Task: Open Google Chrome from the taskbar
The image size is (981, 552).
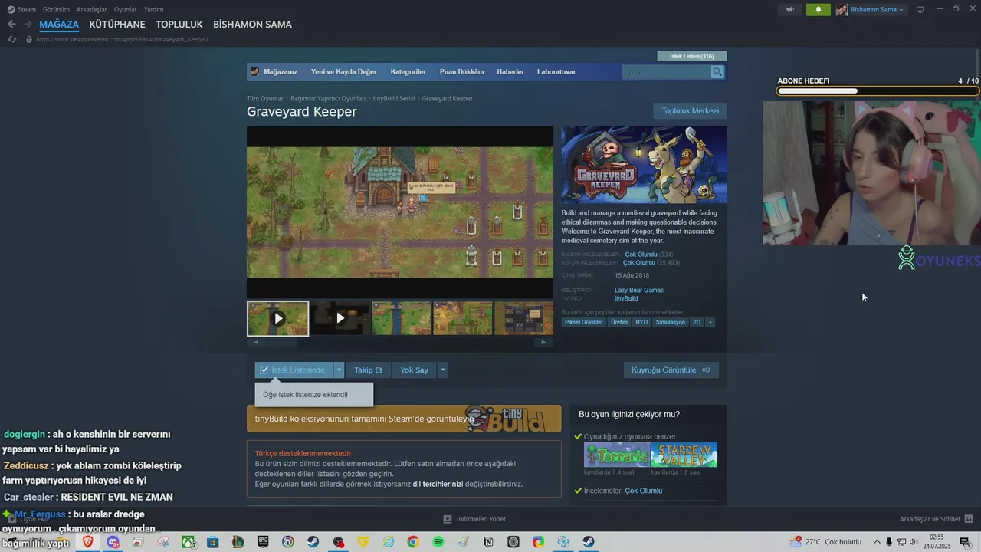Action: coord(413,542)
